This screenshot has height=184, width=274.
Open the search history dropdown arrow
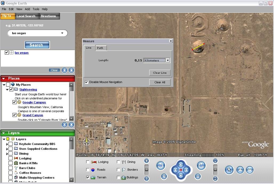(x=62, y=33)
